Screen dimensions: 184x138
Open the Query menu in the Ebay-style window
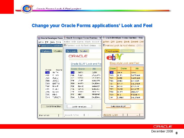(119, 42)
